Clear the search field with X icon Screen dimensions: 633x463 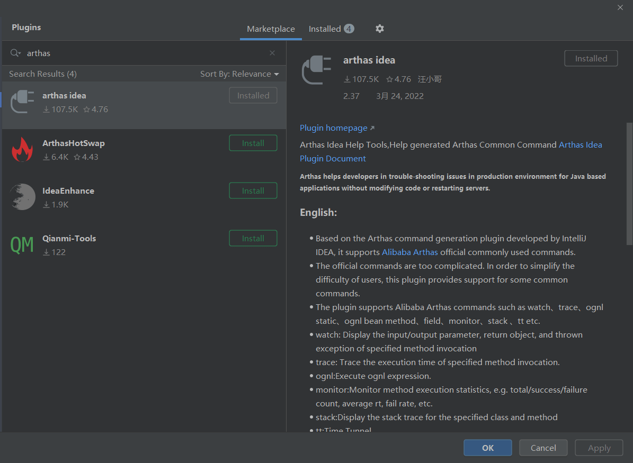point(272,53)
